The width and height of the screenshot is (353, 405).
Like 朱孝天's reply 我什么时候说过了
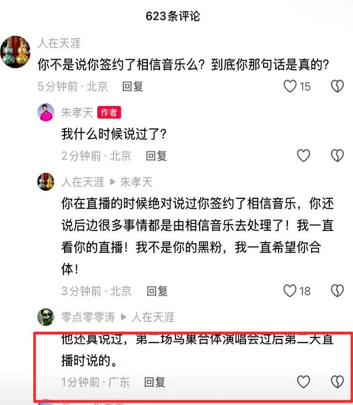[303, 155]
